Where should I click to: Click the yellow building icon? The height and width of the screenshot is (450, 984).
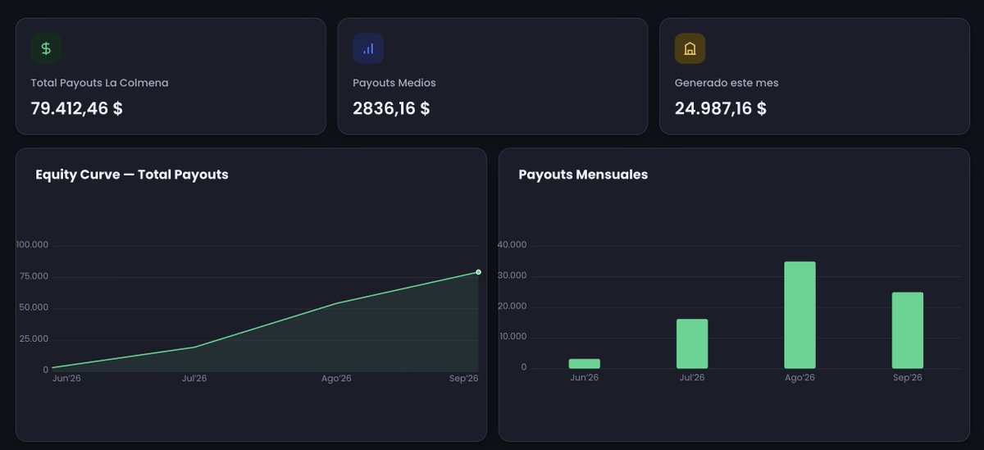click(690, 48)
